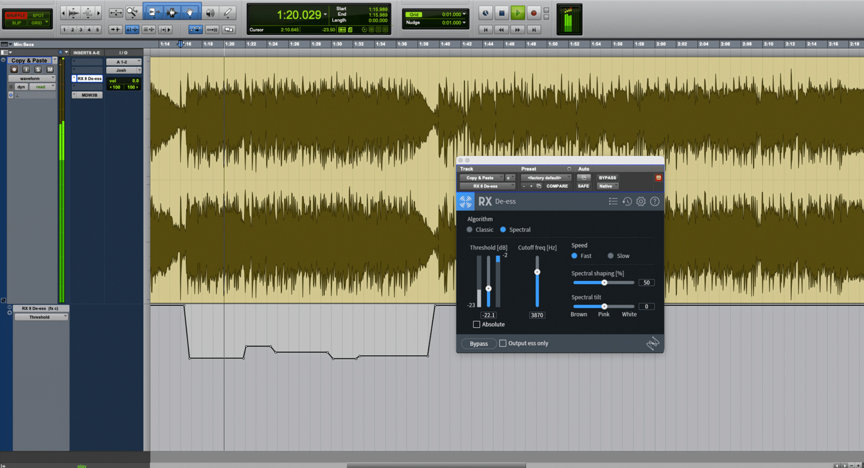
Task: Enable Output ess only checkbox
Action: click(x=503, y=343)
